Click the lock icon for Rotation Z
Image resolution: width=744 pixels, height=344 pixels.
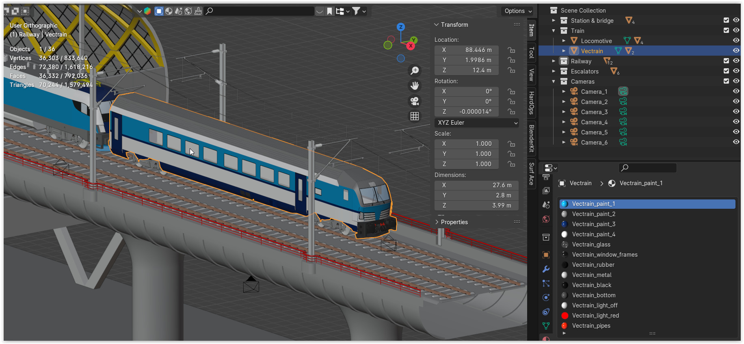(x=512, y=112)
